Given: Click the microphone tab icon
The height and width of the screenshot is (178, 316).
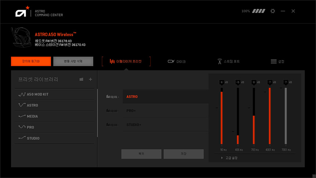Looking at the screenshot, I should pos(171,61).
